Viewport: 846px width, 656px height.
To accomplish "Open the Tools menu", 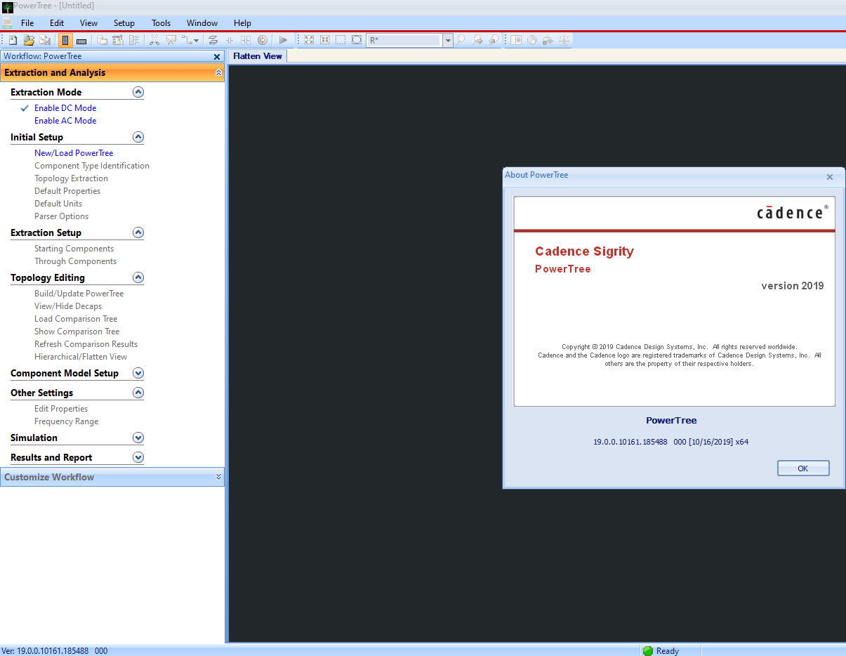I will [161, 23].
